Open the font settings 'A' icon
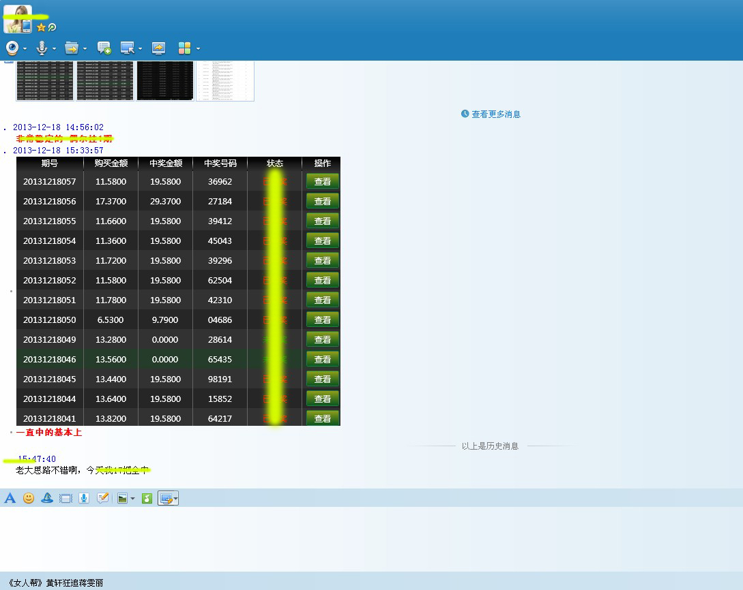This screenshot has height=590, width=743. tap(10, 498)
